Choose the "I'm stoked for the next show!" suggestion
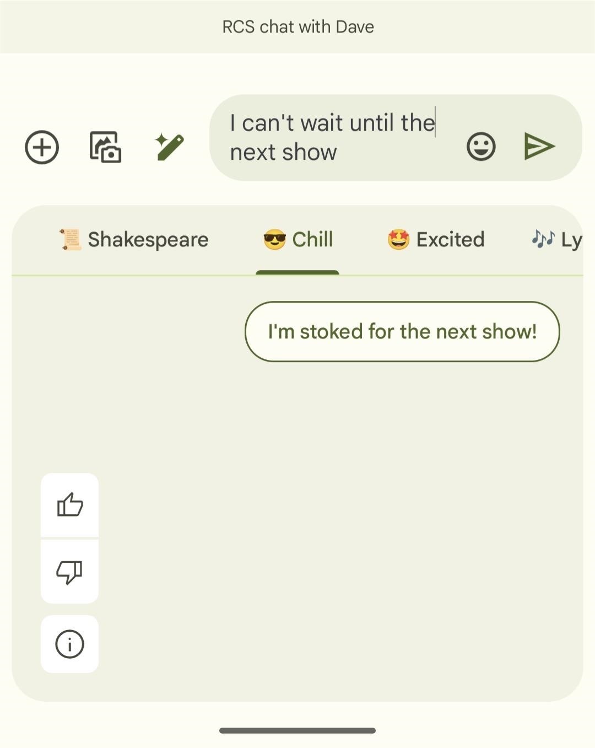Image resolution: width=595 pixels, height=748 pixels. (402, 332)
